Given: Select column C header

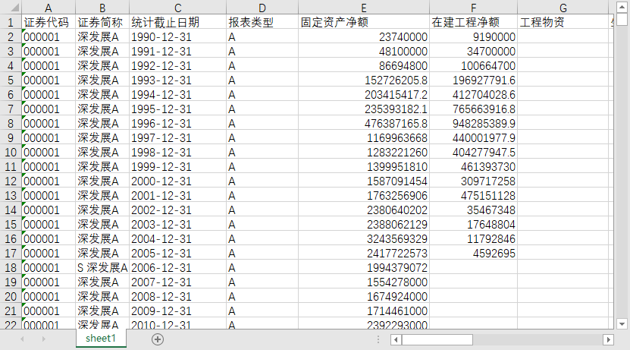Looking at the screenshot, I should [x=177, y=8].
